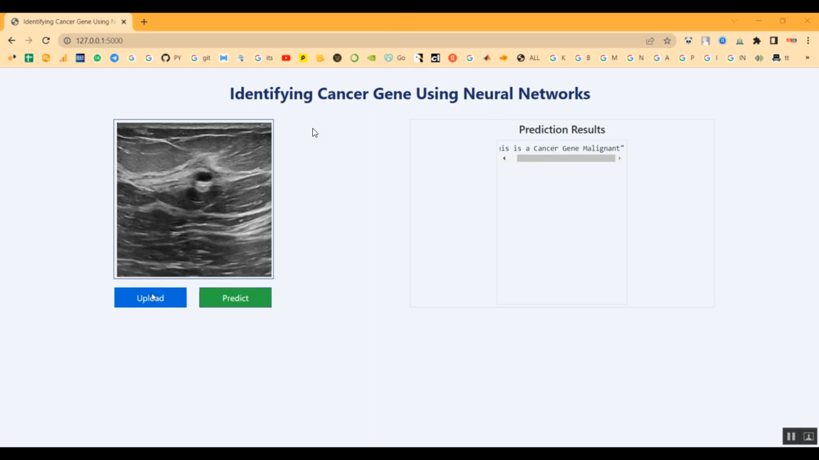Reload the page with the refresh icon
Viewport: 819px width, 460px height.
coord(46,40)
